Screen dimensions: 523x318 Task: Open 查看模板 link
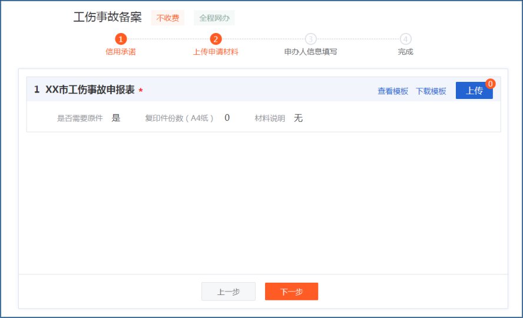(393, 91)
